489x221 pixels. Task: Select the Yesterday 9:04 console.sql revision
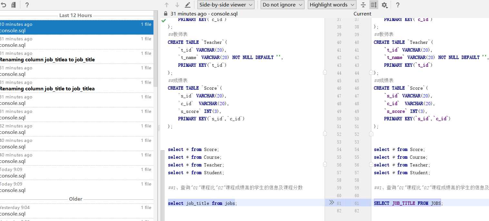[x=77, y=211]
